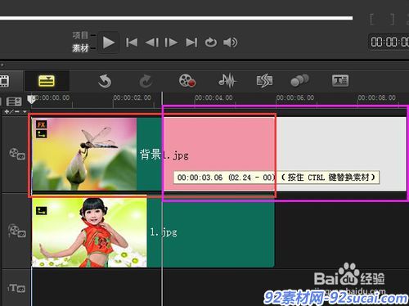Screen dimensions: 409x306
Task: Click the timeline playhead marker at 00:00:00.00
Action: point(31,99)
